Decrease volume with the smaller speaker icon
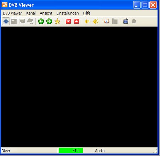Screen dimensions: 160x156 tap(87, 21)
